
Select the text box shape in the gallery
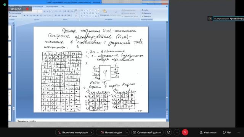[82, 10]
